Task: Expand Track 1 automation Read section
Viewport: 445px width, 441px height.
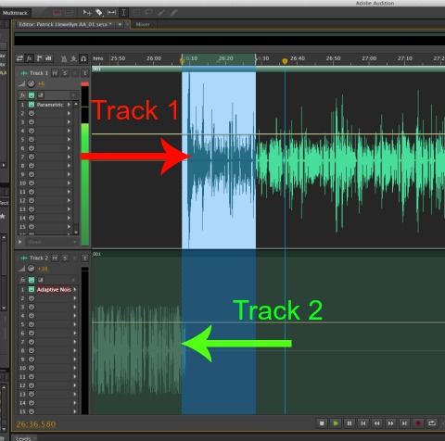Action: pyautogui.click(x=20, y=242)
